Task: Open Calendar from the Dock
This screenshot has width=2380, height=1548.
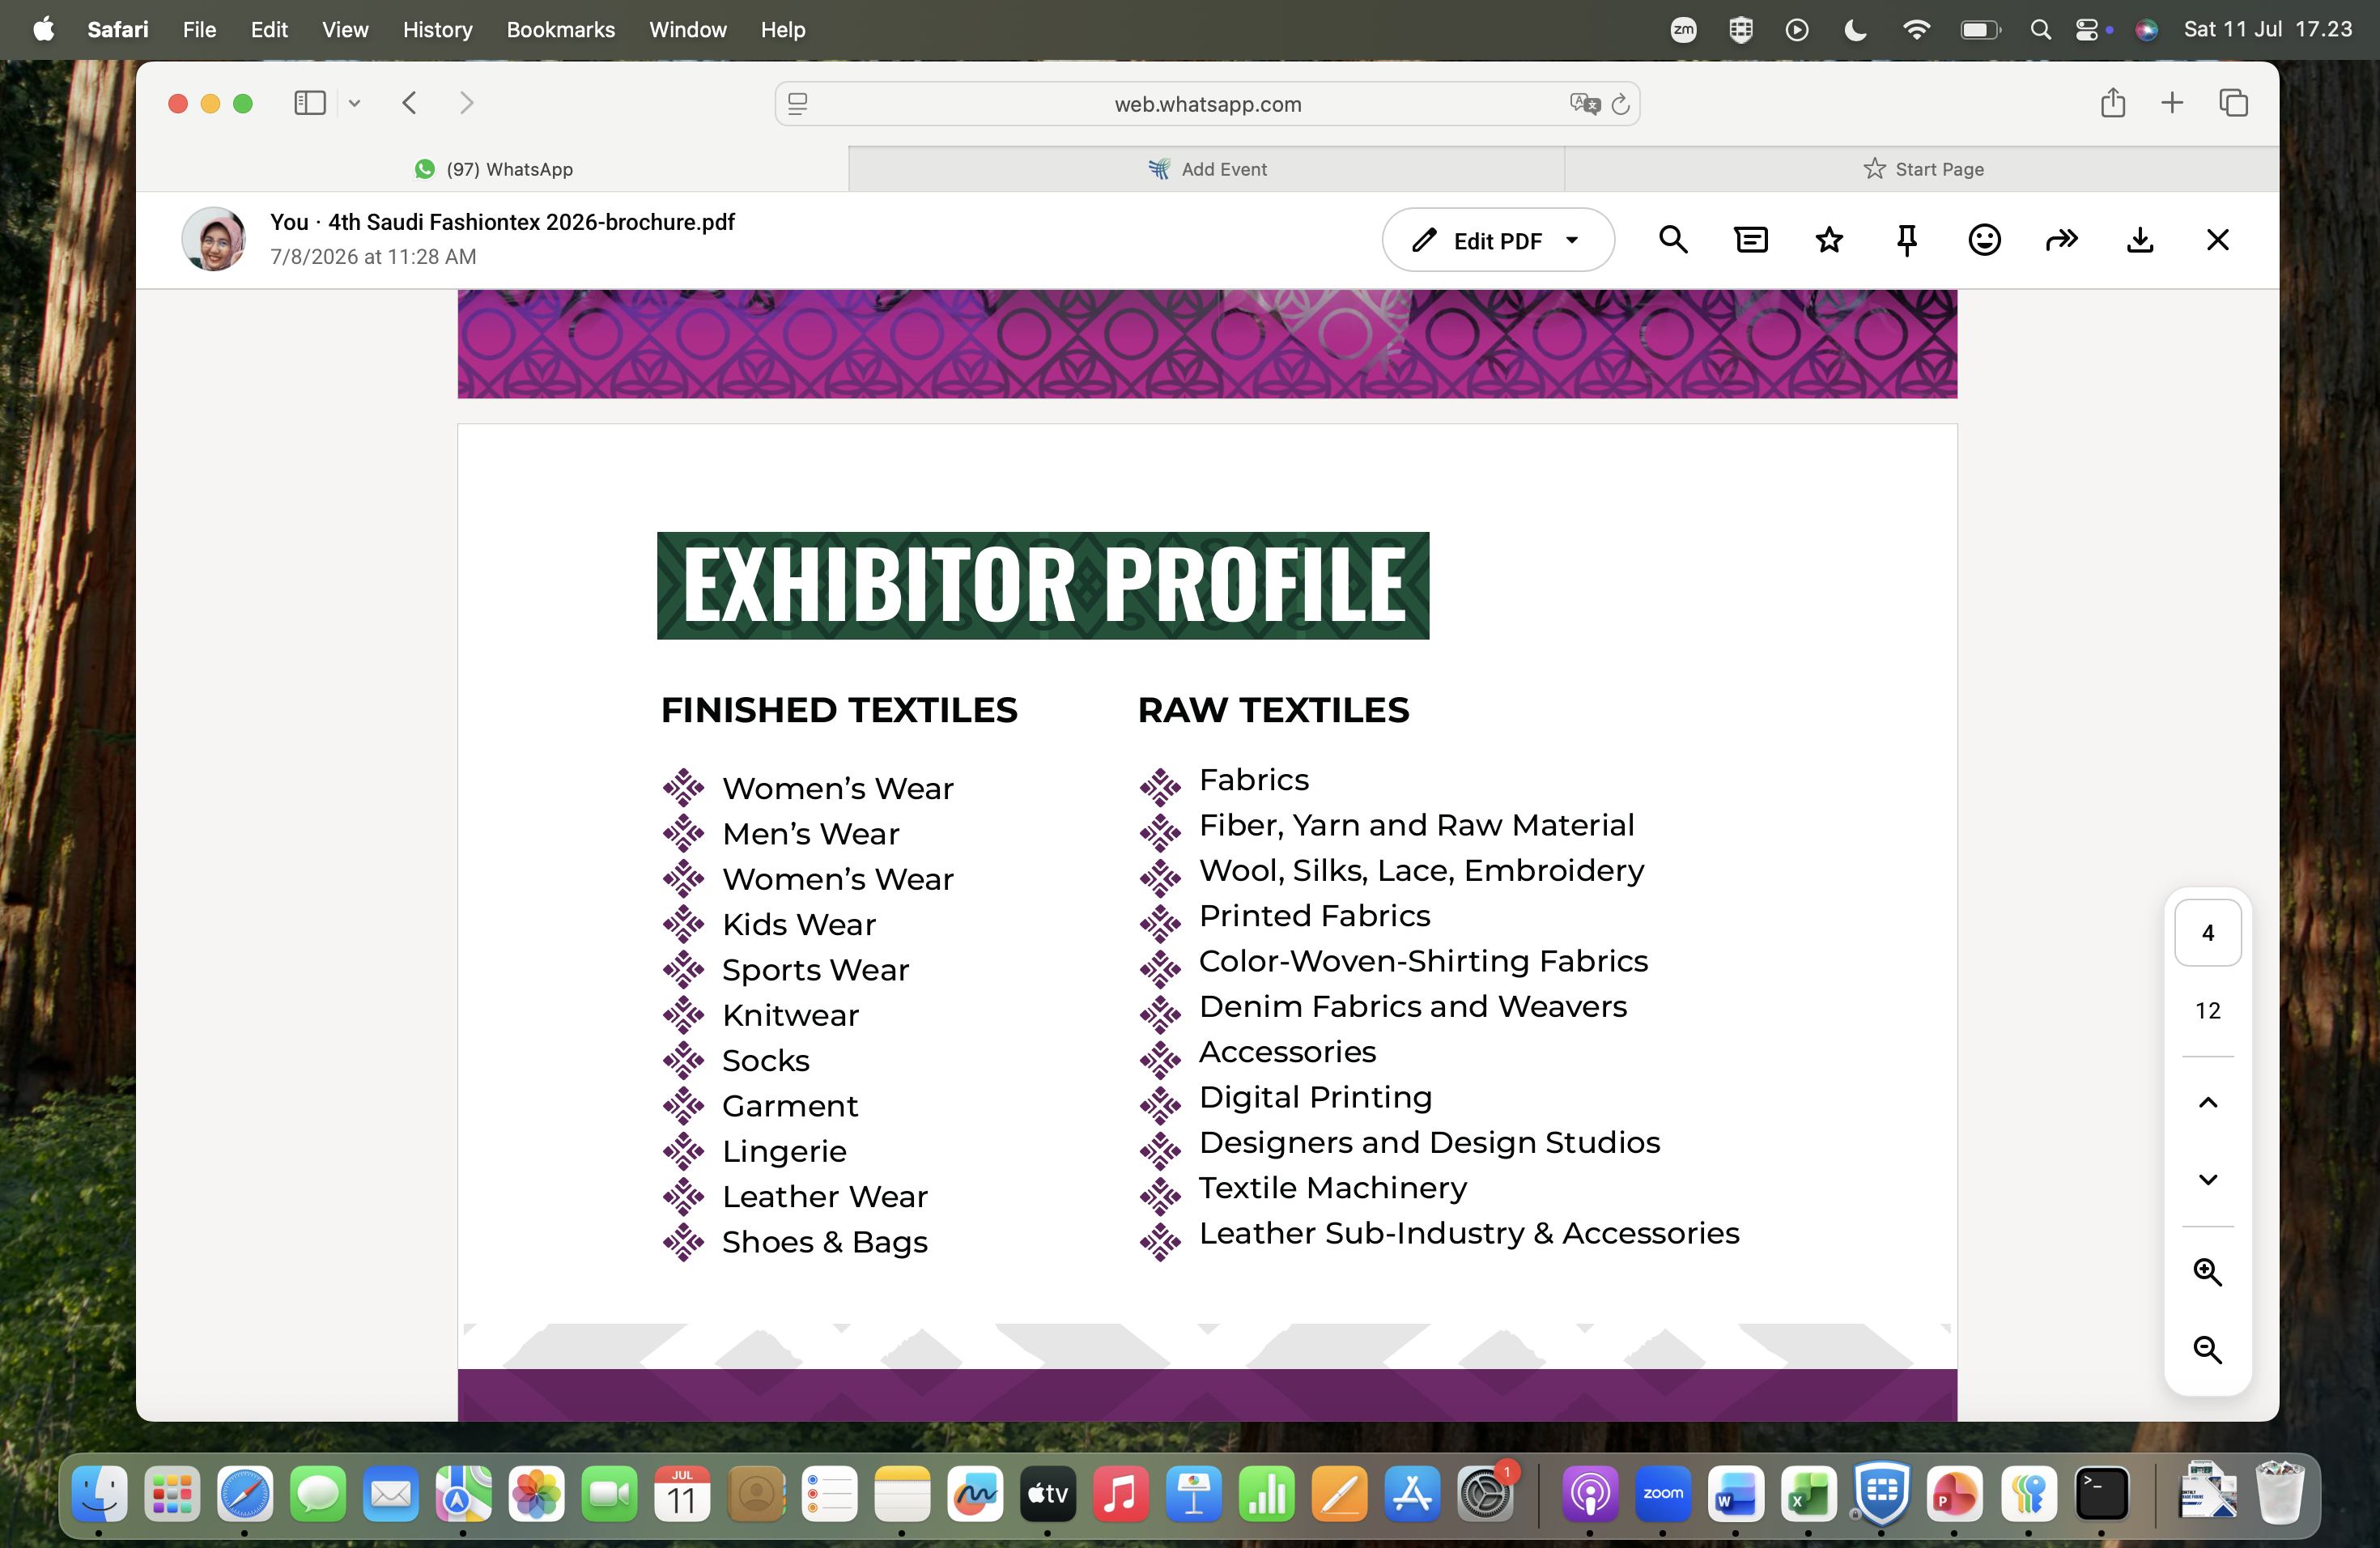Action: click(682, 1494)
